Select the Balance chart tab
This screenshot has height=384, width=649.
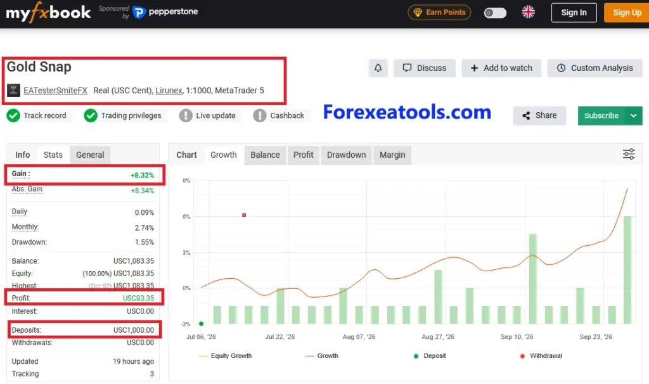pos(265,155)
